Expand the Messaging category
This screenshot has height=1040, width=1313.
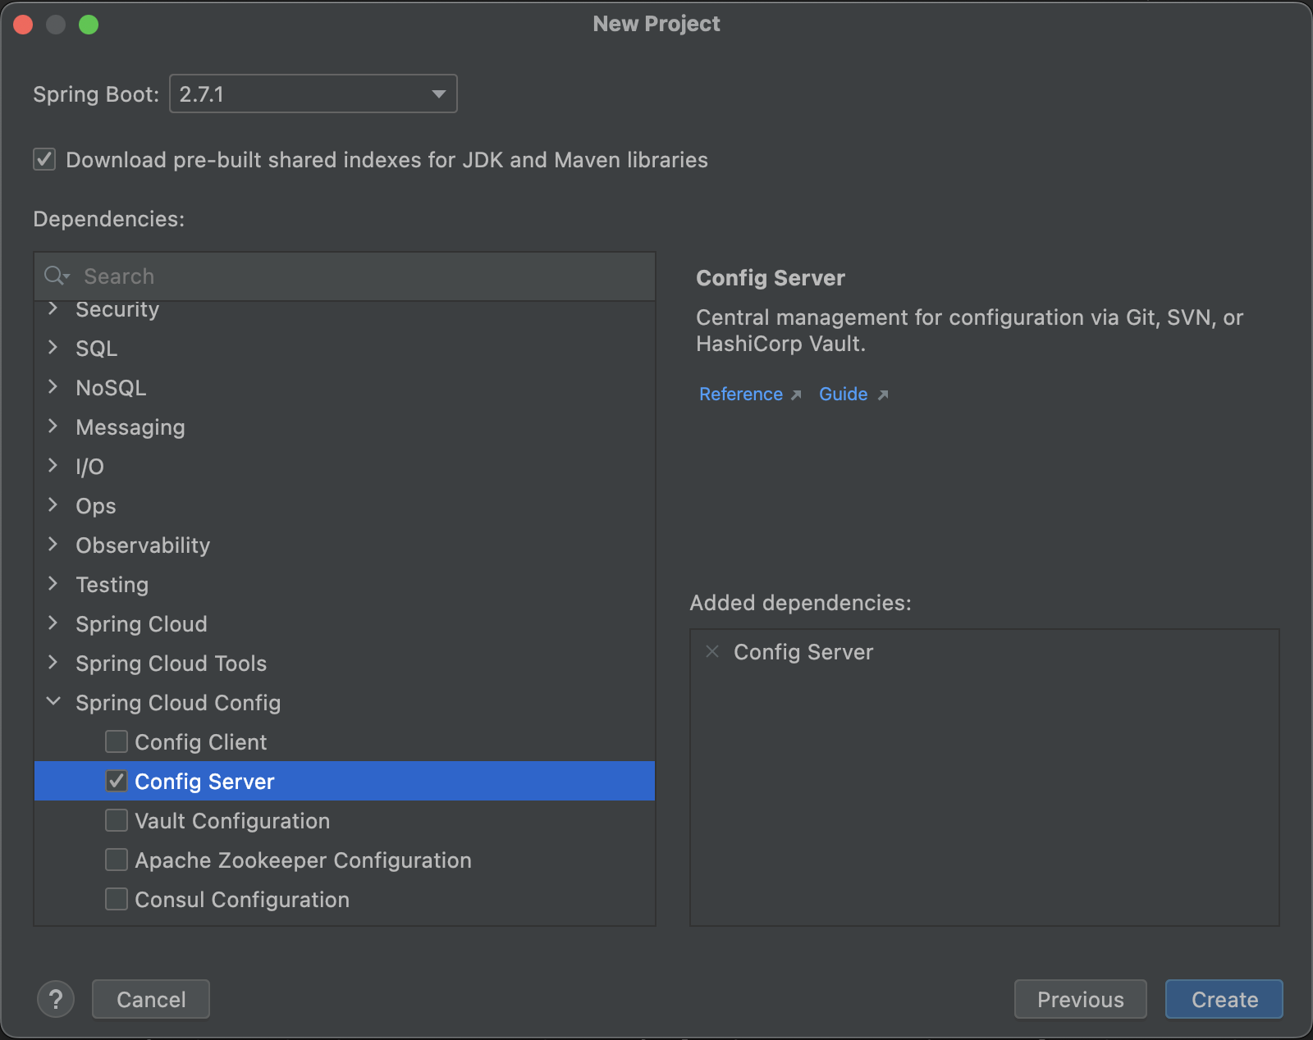tap(53, 426)
